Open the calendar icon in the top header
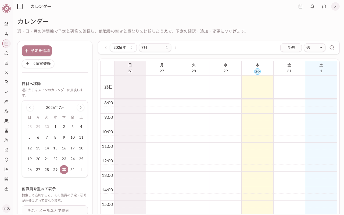The width and height of the screenshot is (344, 215). pos(300,6)
